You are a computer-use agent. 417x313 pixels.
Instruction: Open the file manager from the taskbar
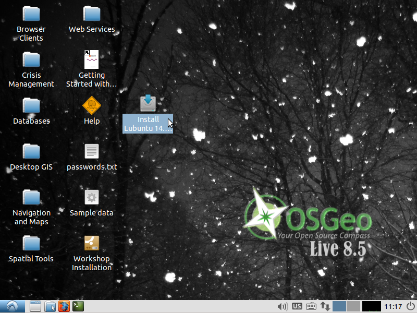(x=50, y=306)
